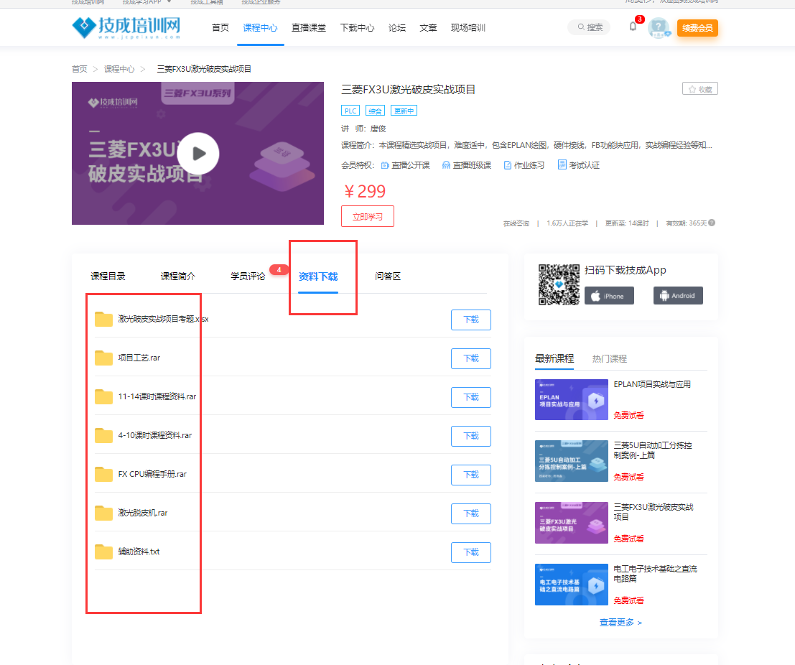Screen dimensions: 795x665
Task: Select the 最新课程 sidebar tab
Action: tap(554, 358)
